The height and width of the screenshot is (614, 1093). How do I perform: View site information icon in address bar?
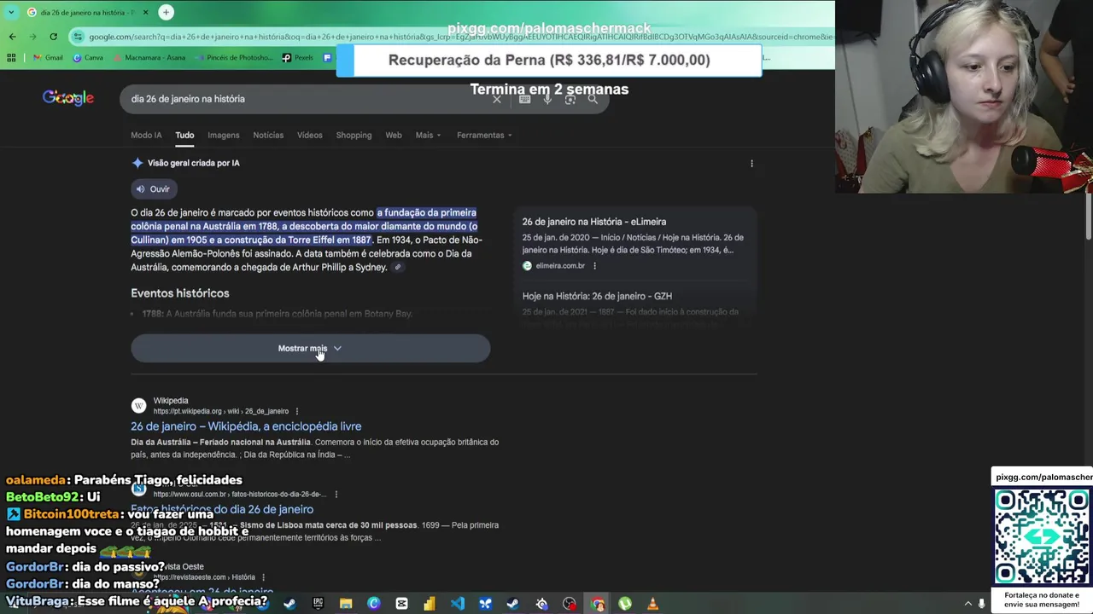79,37
